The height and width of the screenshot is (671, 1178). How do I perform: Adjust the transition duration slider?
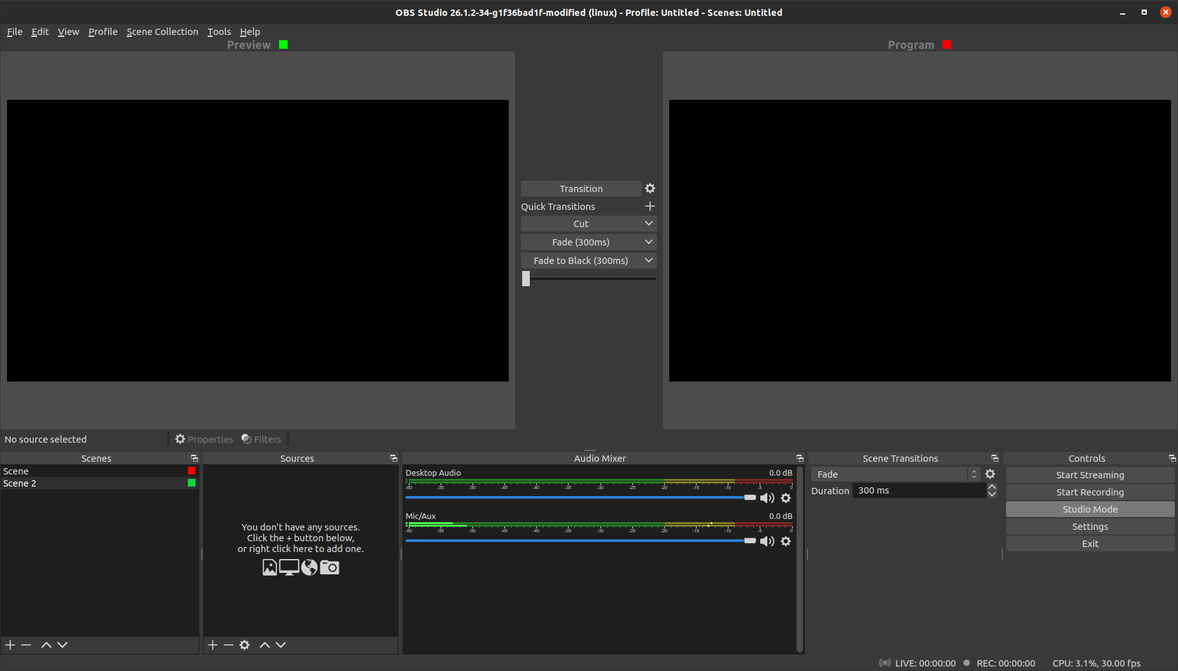(526, 278)
